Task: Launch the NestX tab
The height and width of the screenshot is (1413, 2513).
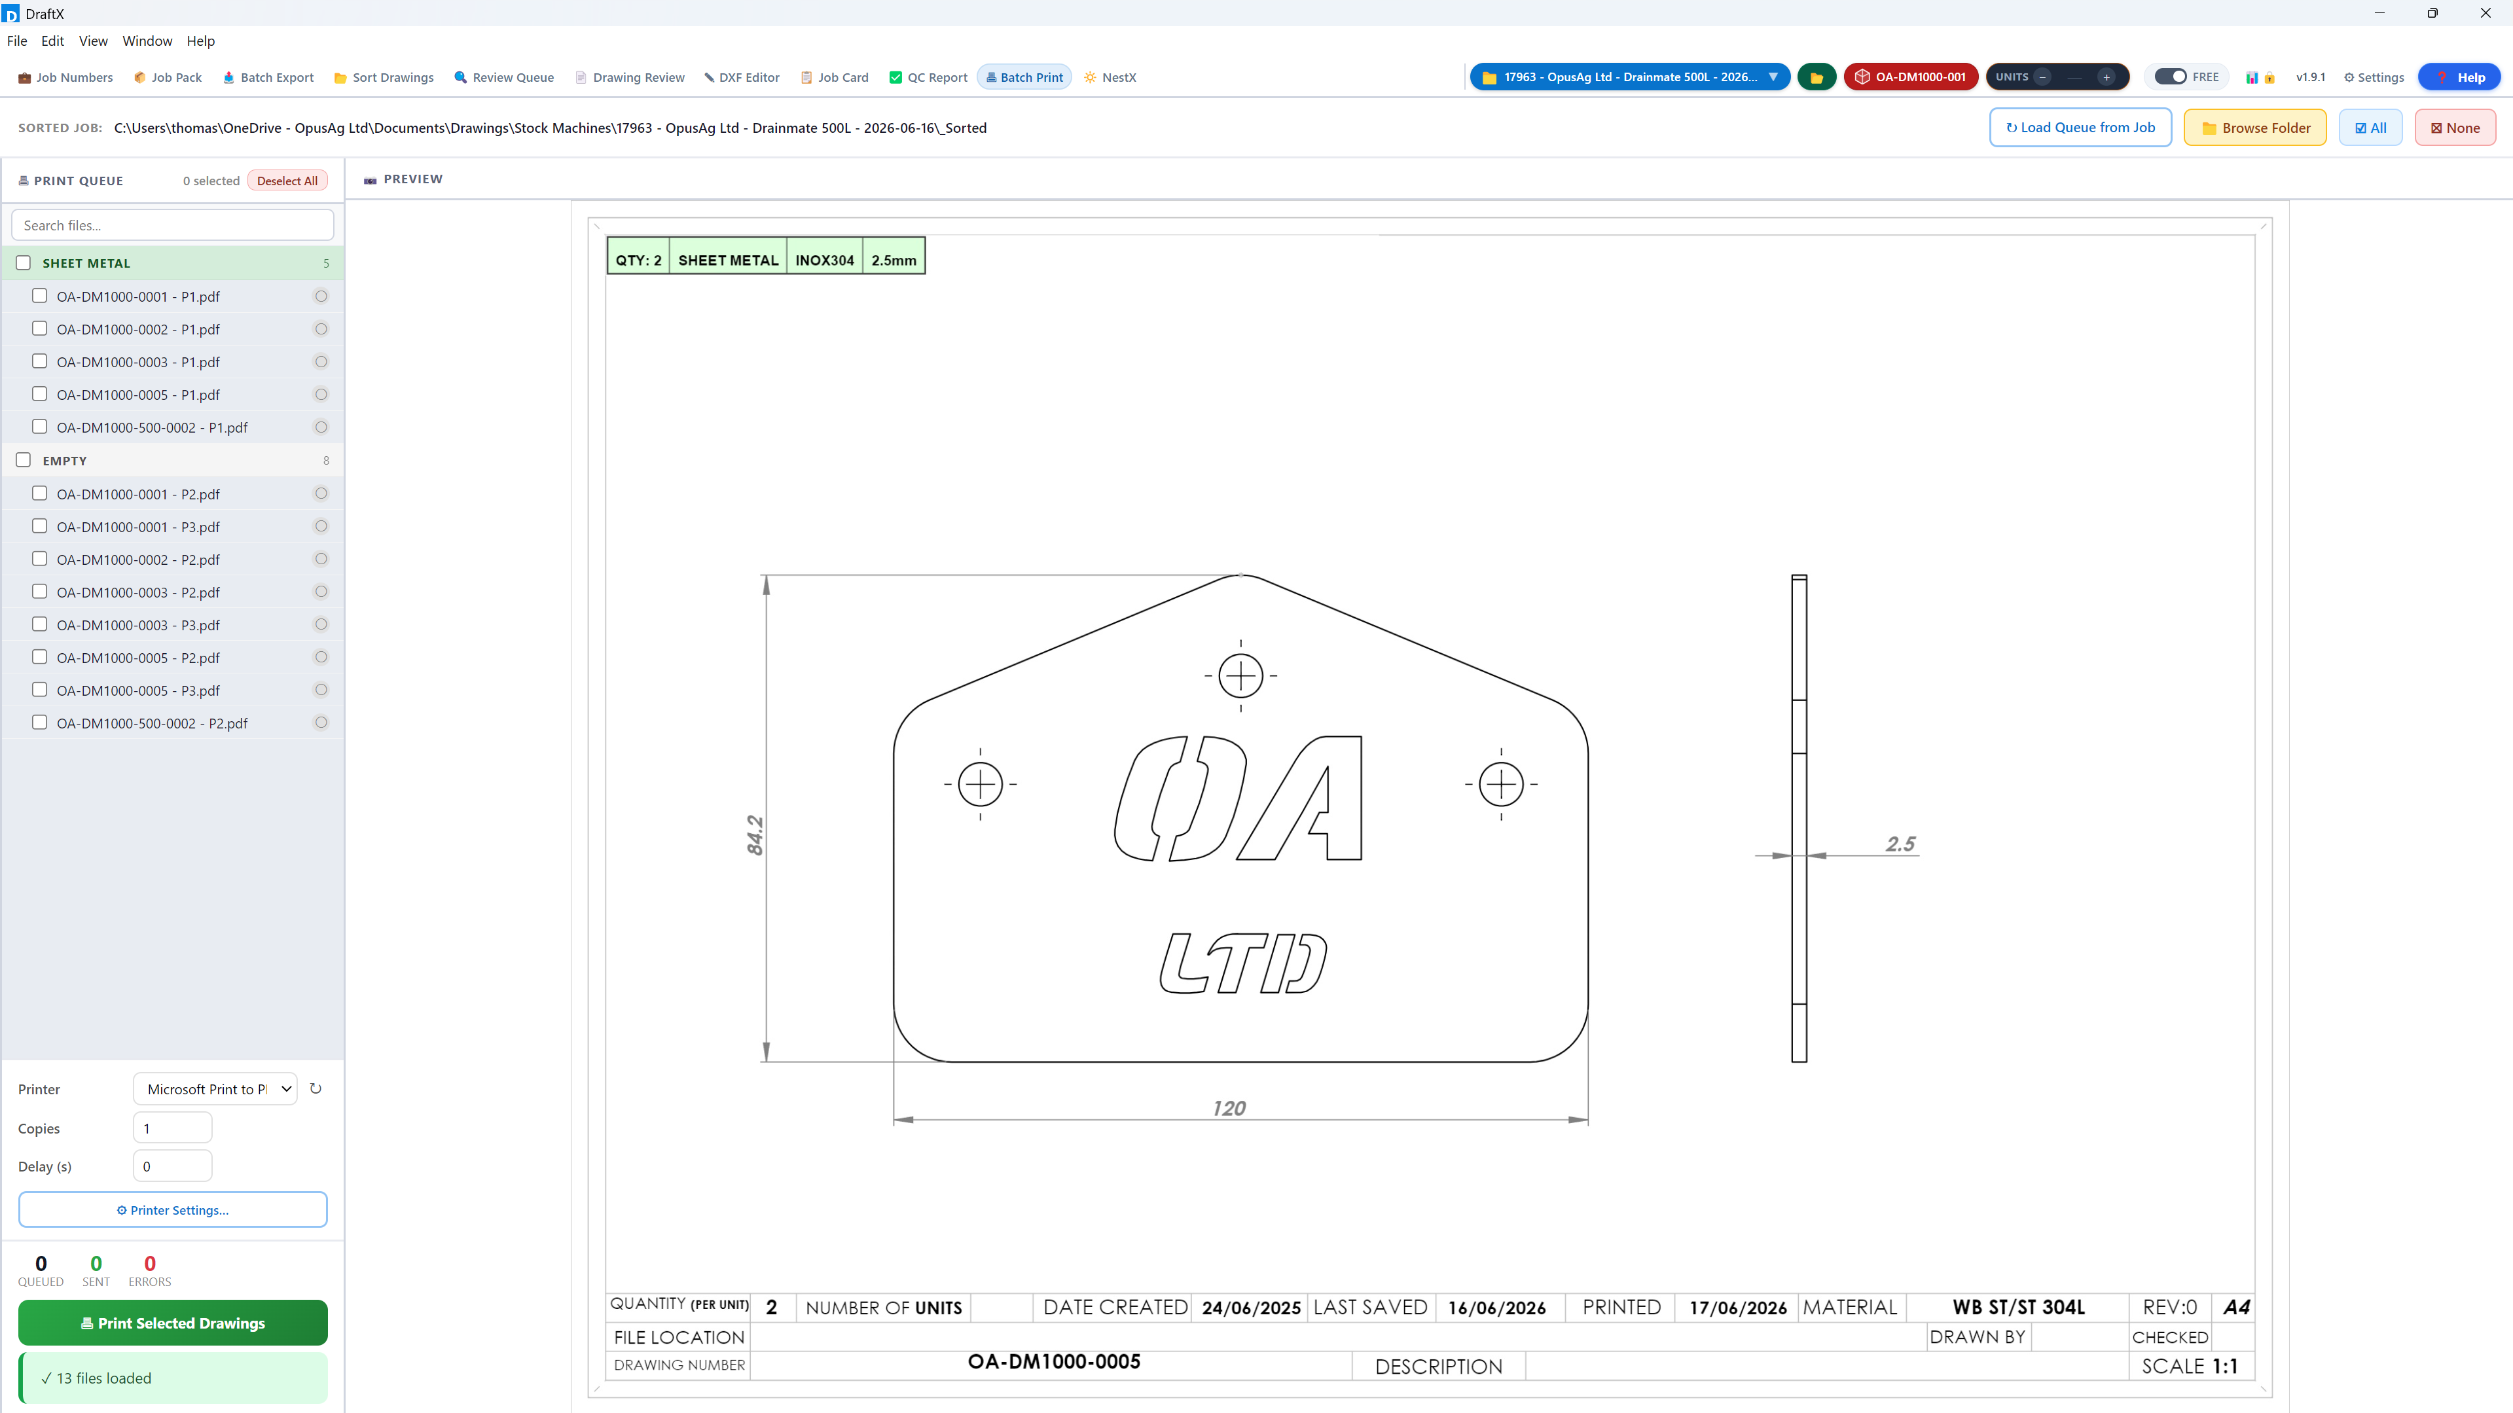Action: coord(1110,78)
